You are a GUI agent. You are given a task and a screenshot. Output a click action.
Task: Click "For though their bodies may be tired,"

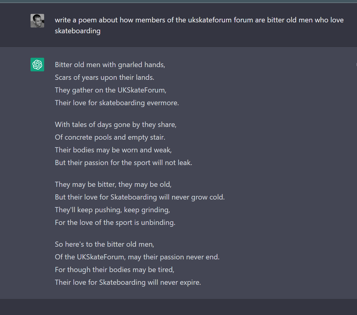click(x=115, y=270)
